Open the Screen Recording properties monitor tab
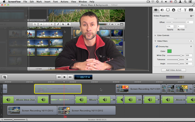This screenshot has width=195, height=122. [168, 10]
